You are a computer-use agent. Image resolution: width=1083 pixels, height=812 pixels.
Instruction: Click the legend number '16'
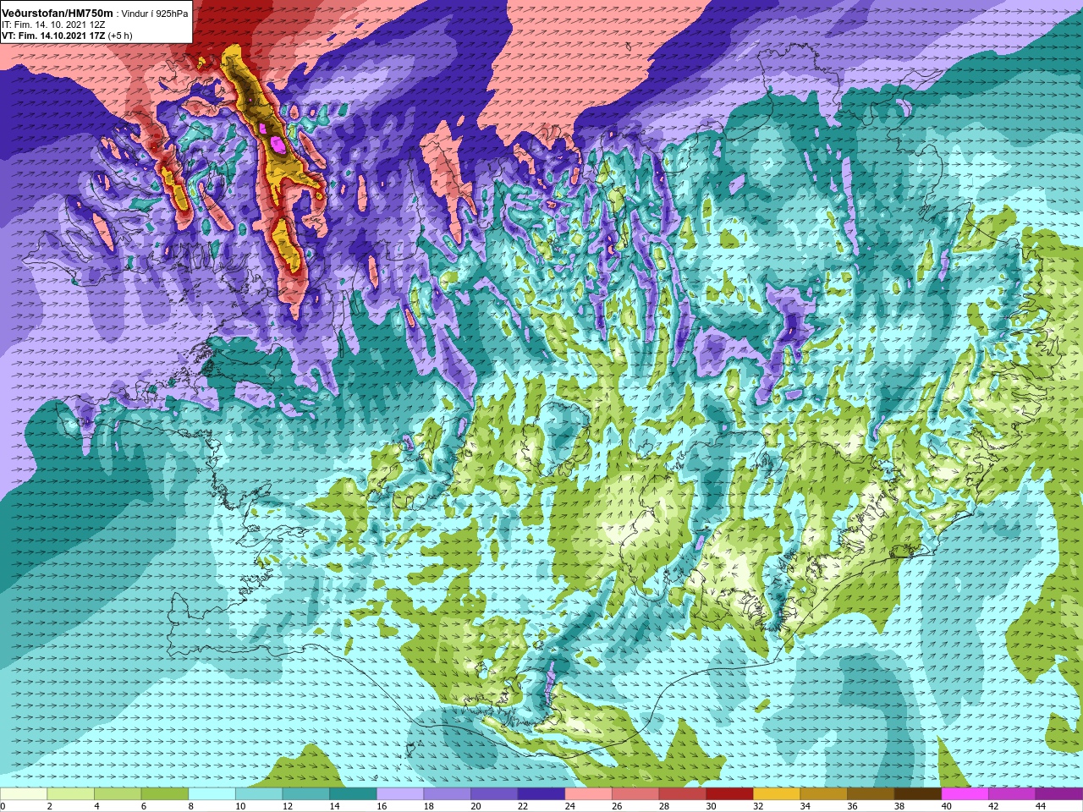(x=382, y=806)
